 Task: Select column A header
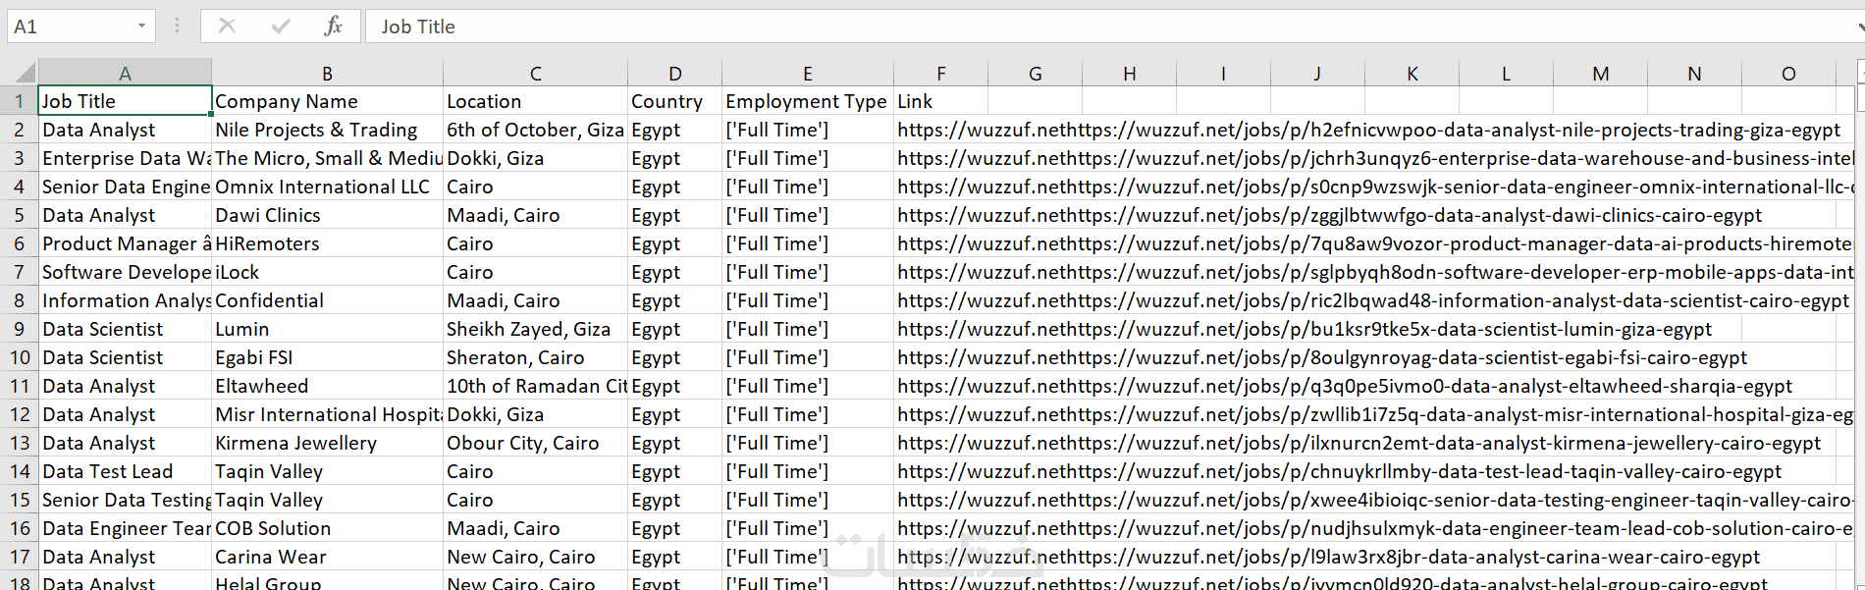point(125,73)
